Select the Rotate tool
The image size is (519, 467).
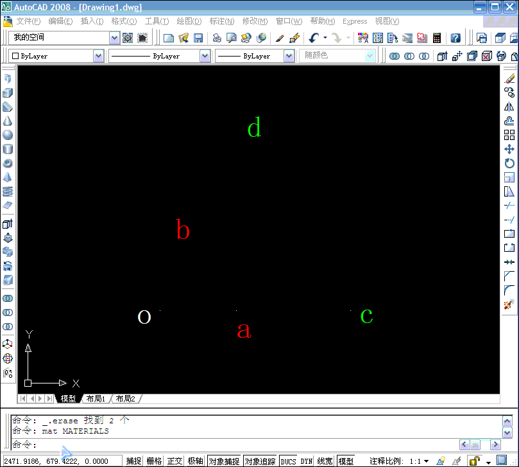(509, 163)
